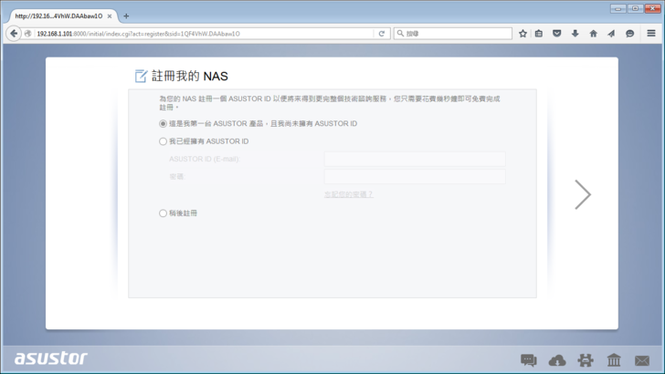Select 我已經擁有 ASUSTOR ID option
The height and width of the screenshot is (374, 665).
tap(164, 141)
